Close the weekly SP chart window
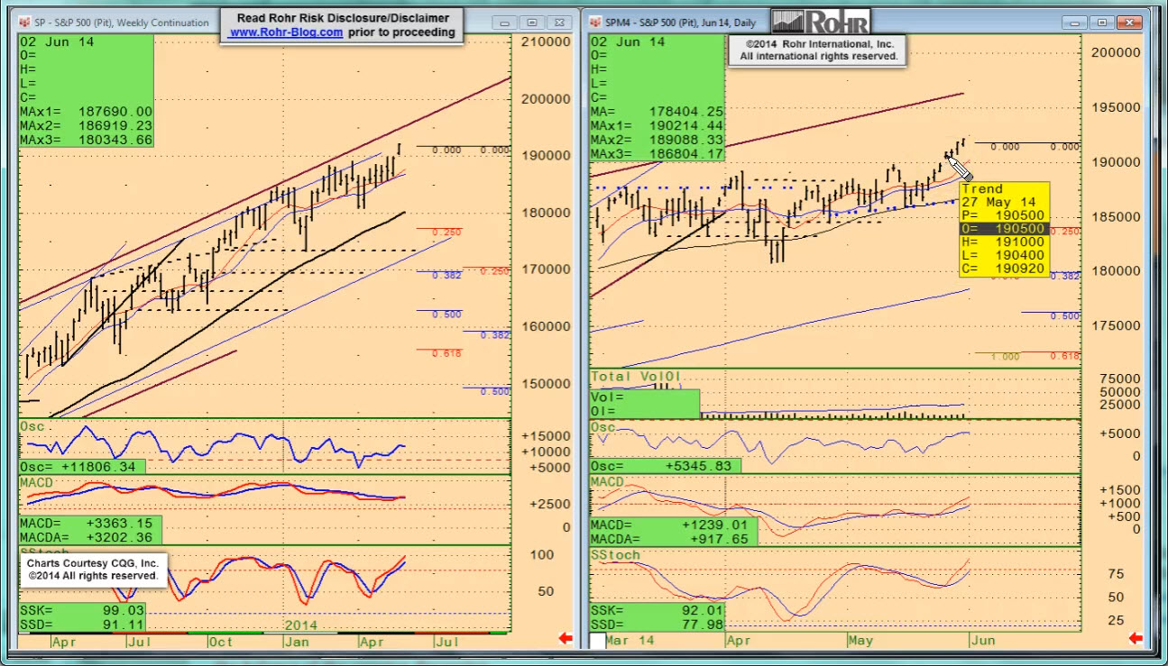 coord(559,23)
